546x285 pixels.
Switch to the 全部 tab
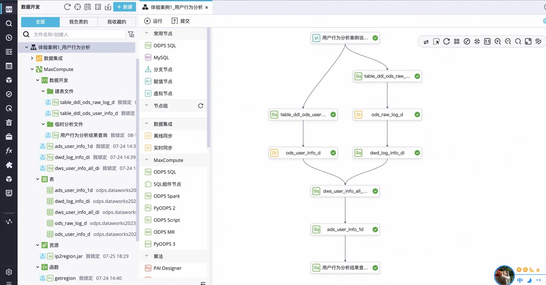tap(40, 22)
